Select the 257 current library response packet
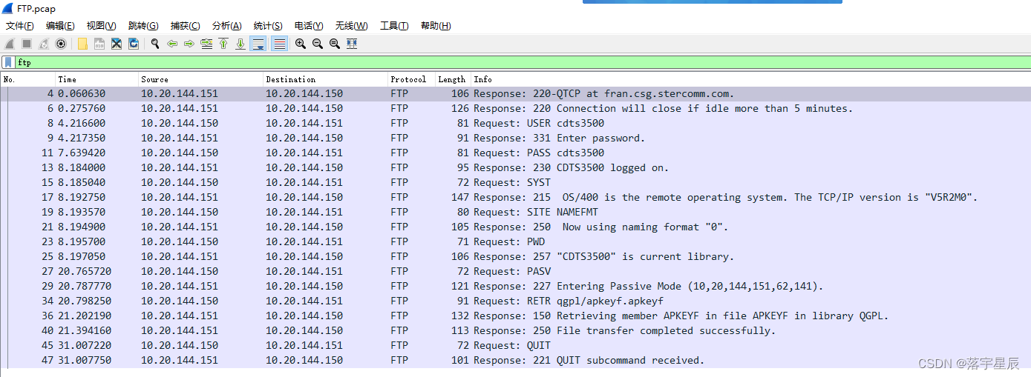 click(515, 257)
